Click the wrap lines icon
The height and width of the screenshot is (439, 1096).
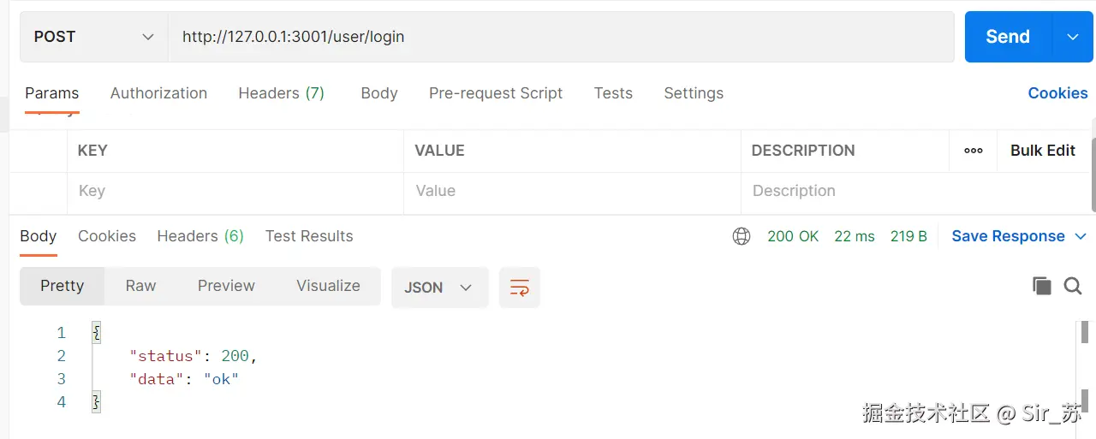[x=520, y=288]
